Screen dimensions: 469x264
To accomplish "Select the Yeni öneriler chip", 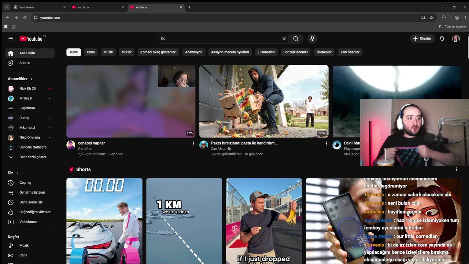I will point(350,52).
